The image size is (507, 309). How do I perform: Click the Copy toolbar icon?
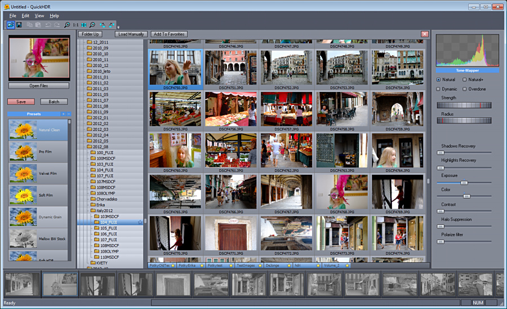[29, 25]
